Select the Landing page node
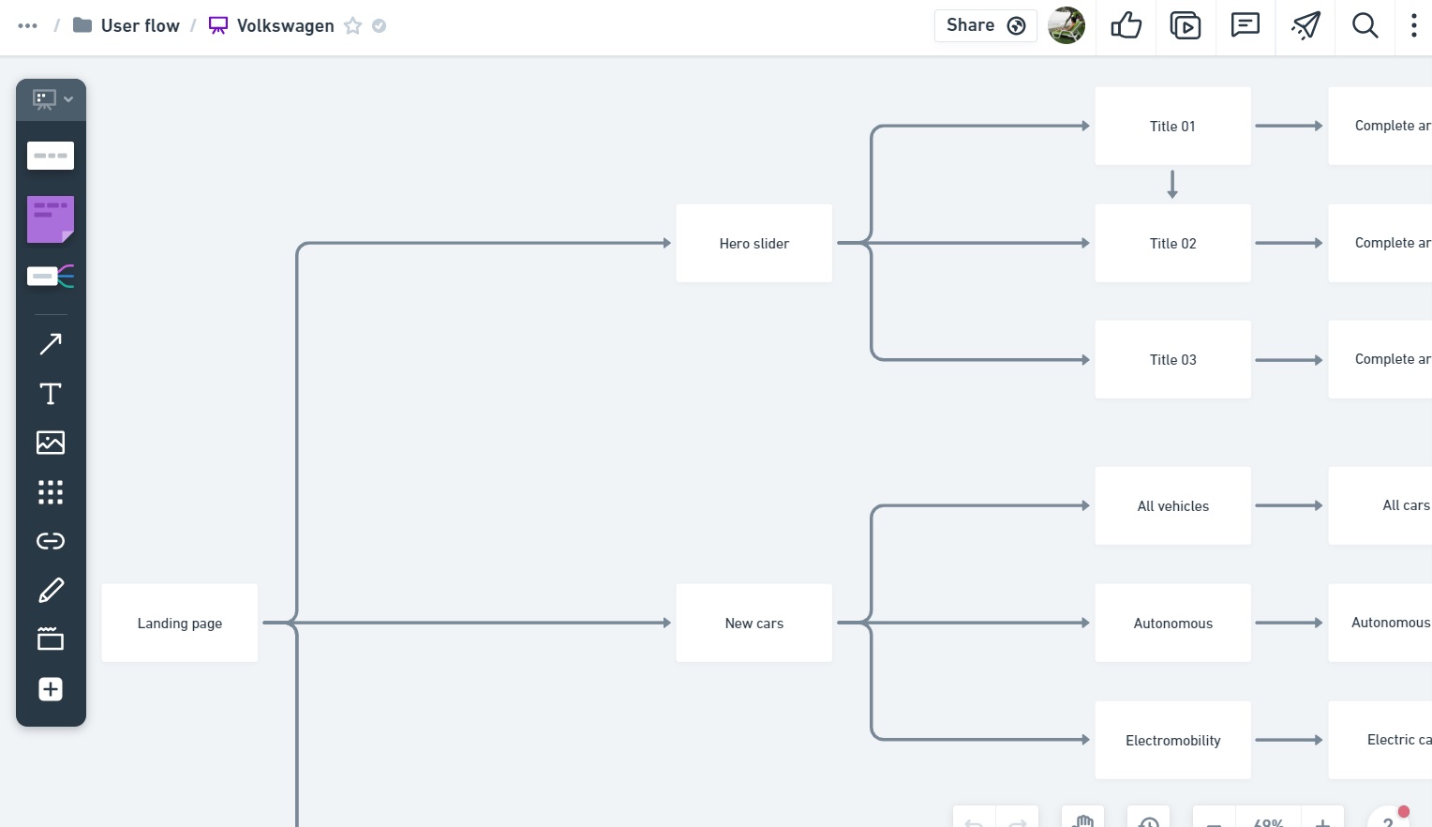This screenshot has width=1432, height=827. click(180, 624)
